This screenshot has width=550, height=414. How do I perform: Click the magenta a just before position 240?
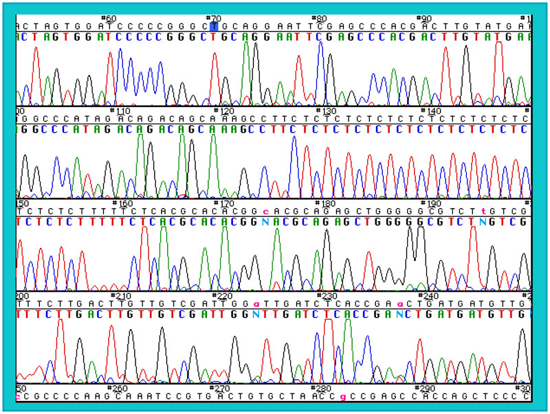[x=399, y=303]
